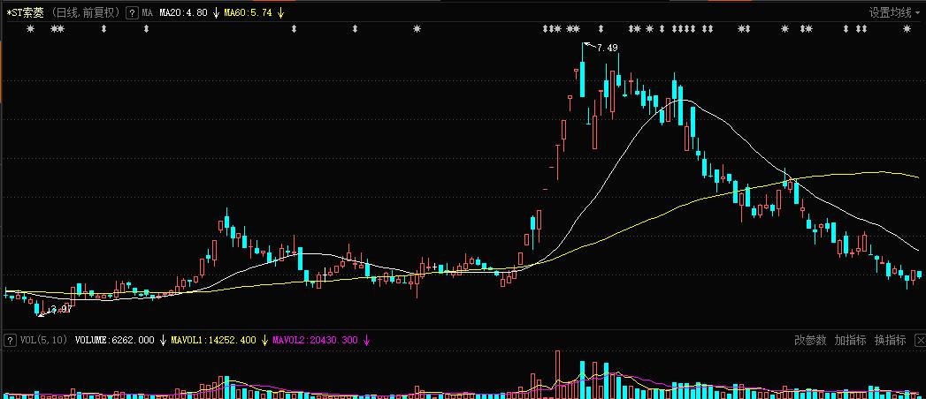
Task: Click the 7.49 high price label
Action: point(607,49)
